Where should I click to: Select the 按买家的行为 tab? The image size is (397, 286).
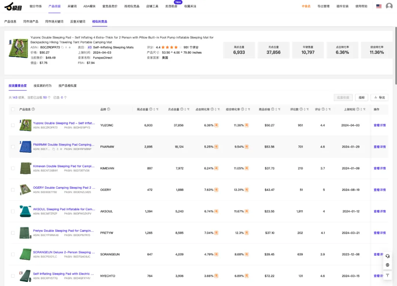(43, 86)
